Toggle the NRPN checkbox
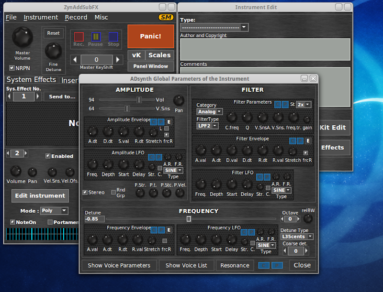The image size is (383, 292). pos(12,68)
